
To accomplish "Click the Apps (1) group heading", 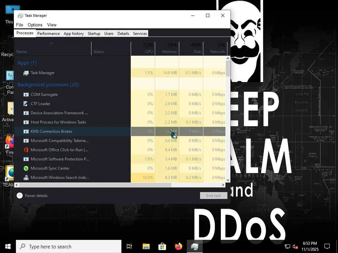I will click(27, 63).
